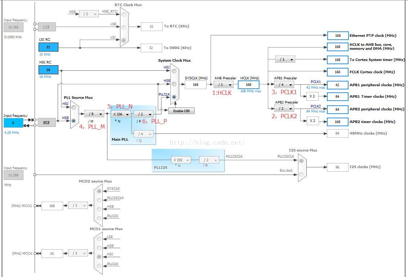Open the AHB Prescaler dropdown
The height and width of the screenshot is (277, 408).
click(x=223, y=85)
